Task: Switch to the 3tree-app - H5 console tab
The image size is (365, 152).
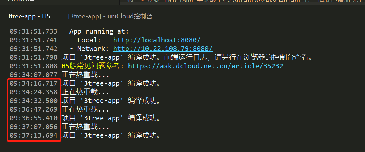Action: click(x=29, y=17)
